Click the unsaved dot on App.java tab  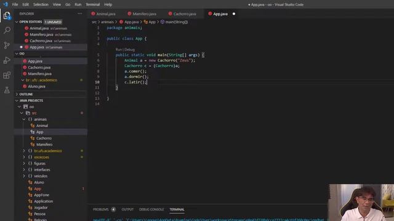[234, 14]
